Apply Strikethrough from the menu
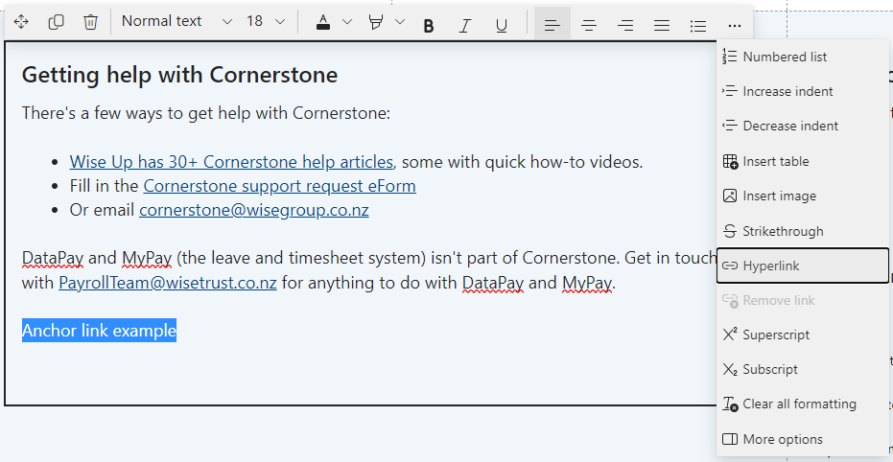Image resolution: width=893 pixels, height=462 pixels. point(803,231)
